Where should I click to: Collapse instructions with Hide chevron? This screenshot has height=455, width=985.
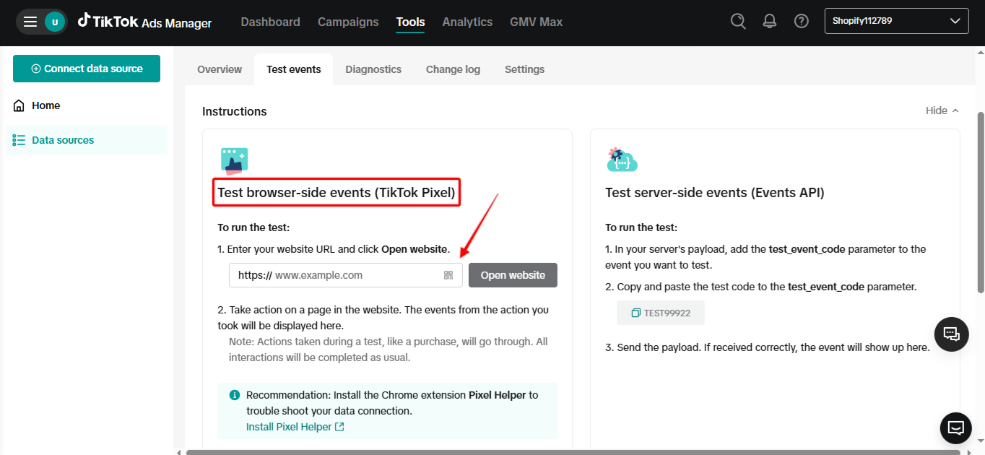(942, 110)
